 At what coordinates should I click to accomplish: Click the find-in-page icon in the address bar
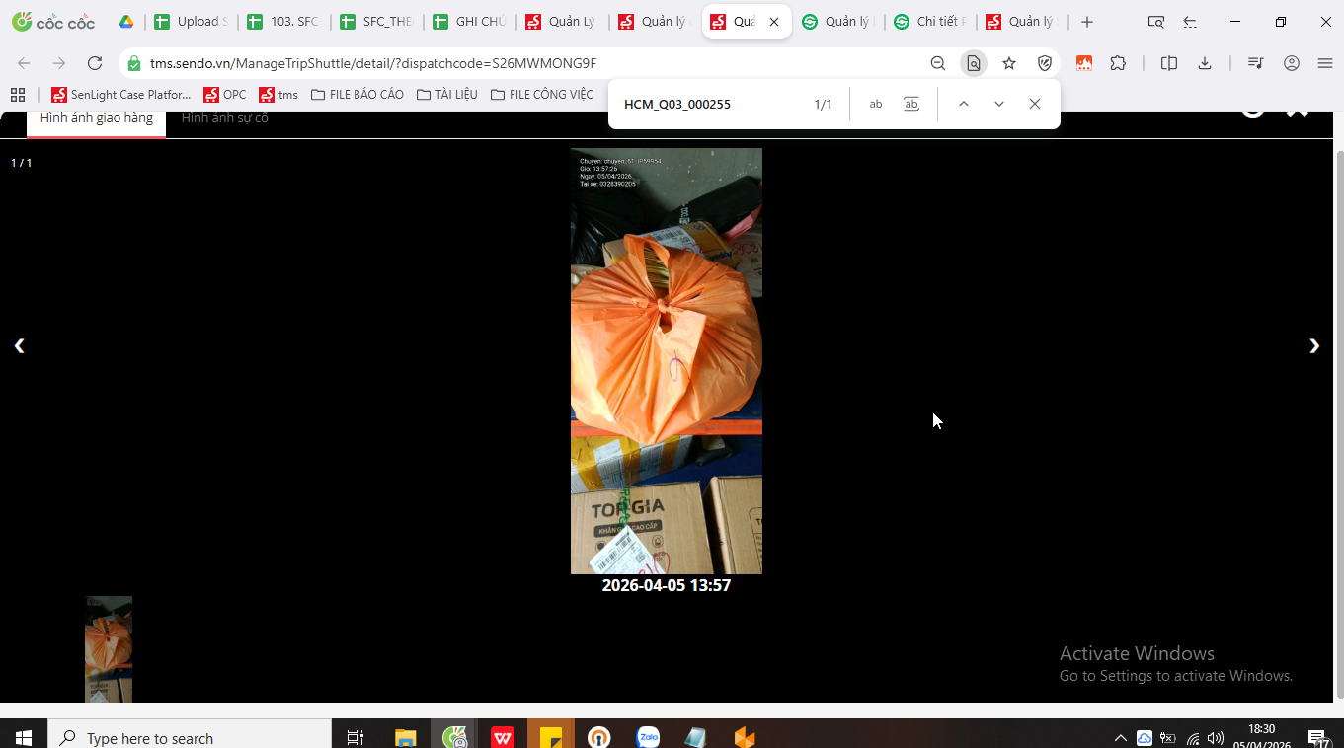click(x=974, y=63)
